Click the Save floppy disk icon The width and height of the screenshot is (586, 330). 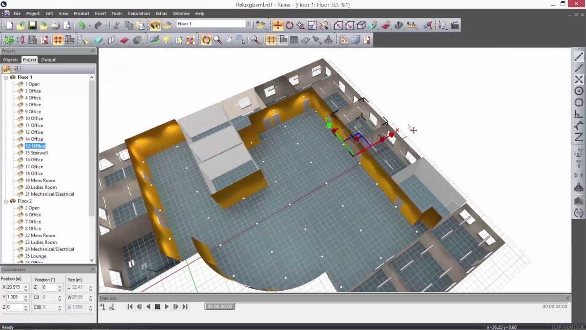click(x=32, y=25)
